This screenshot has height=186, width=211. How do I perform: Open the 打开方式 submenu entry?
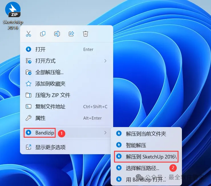tap(67, 61)
